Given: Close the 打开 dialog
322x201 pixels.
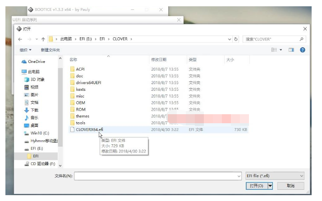Looking at the screenshot, I should (x=305, y=29).
